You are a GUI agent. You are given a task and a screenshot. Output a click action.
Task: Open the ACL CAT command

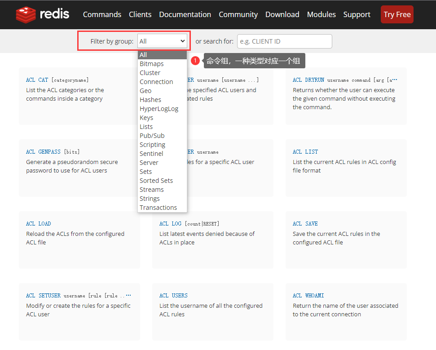(x=37, y=80)
